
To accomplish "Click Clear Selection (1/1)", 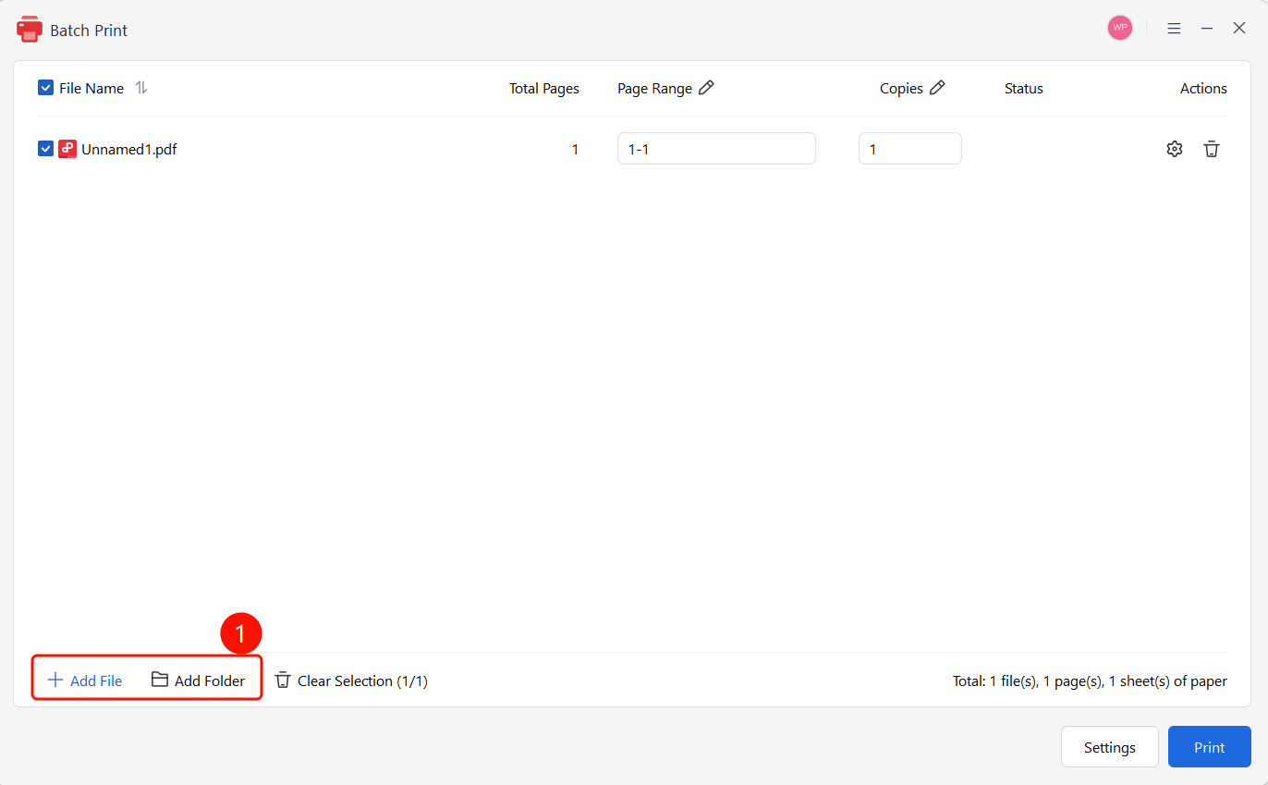I will 351,681.
